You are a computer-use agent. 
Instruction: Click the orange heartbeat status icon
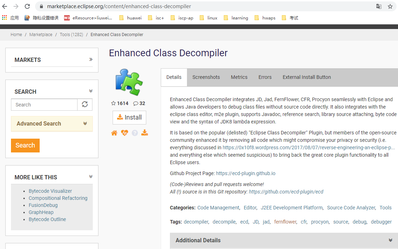[124, 133]
